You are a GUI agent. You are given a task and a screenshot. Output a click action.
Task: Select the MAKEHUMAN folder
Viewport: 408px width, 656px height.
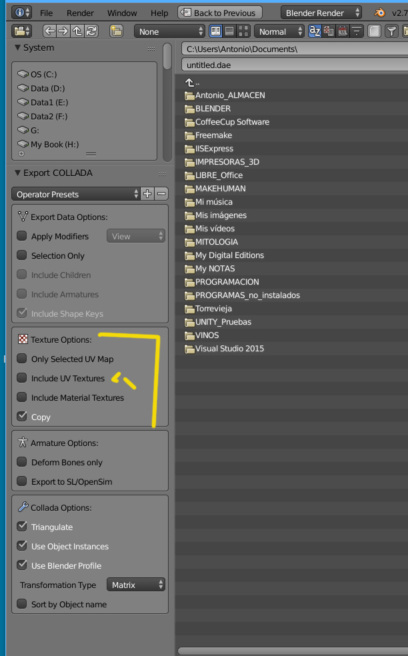pyautogui.click(x=215, y=188)
